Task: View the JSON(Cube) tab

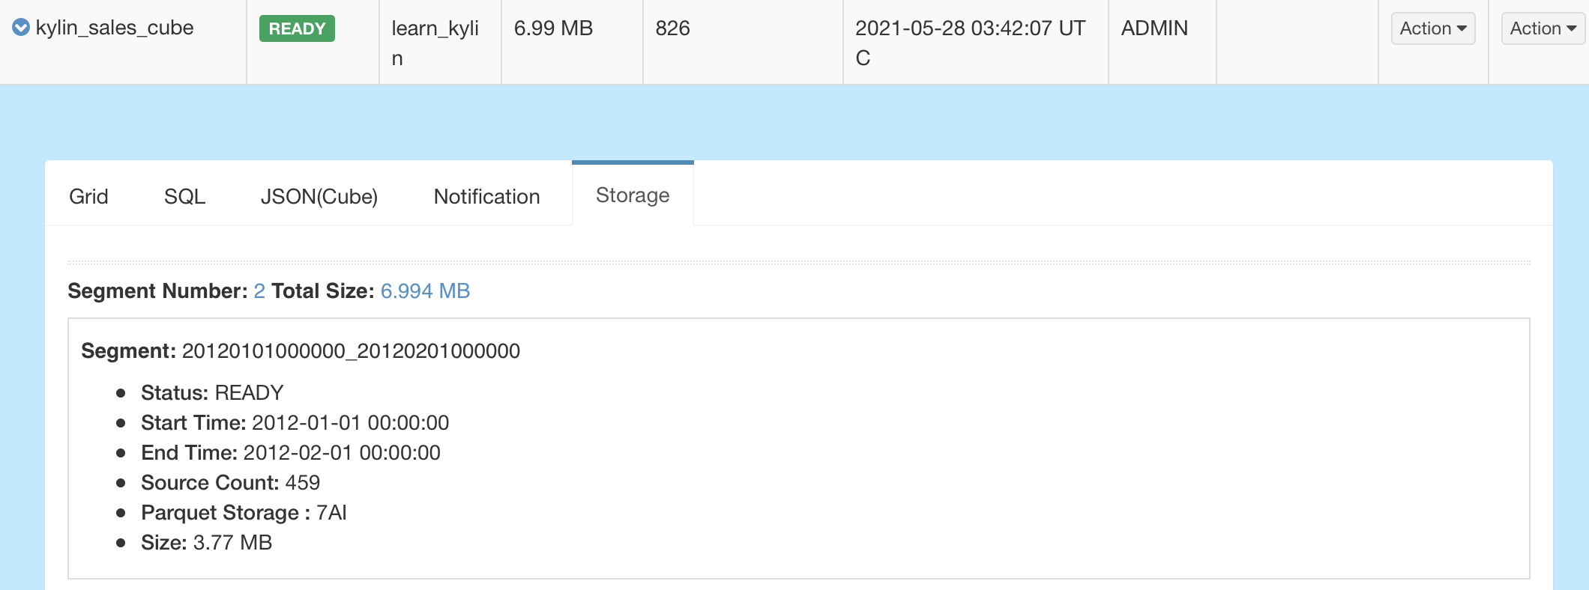Action: point(319,196)
